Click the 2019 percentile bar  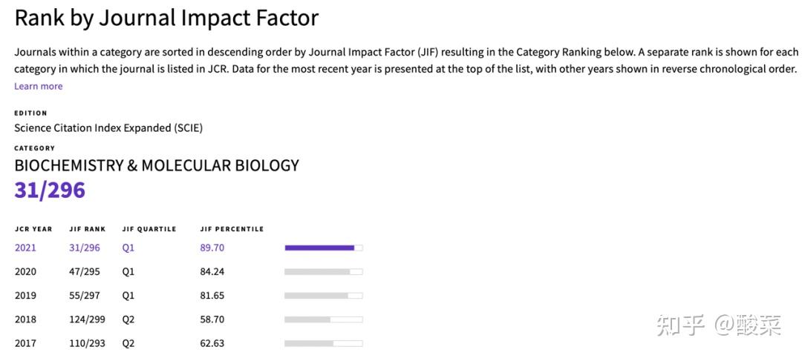tap(323, 296)
